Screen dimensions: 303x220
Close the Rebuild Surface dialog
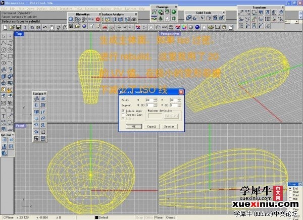pyautogui.click(x=181, y=92)
